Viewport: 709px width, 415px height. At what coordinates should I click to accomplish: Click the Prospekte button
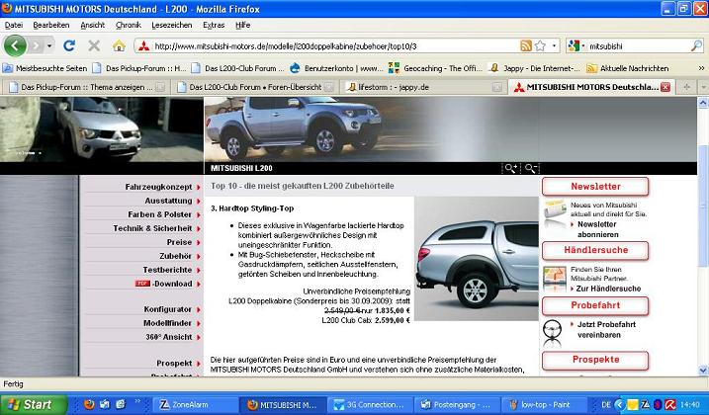[x=595, y=360]
